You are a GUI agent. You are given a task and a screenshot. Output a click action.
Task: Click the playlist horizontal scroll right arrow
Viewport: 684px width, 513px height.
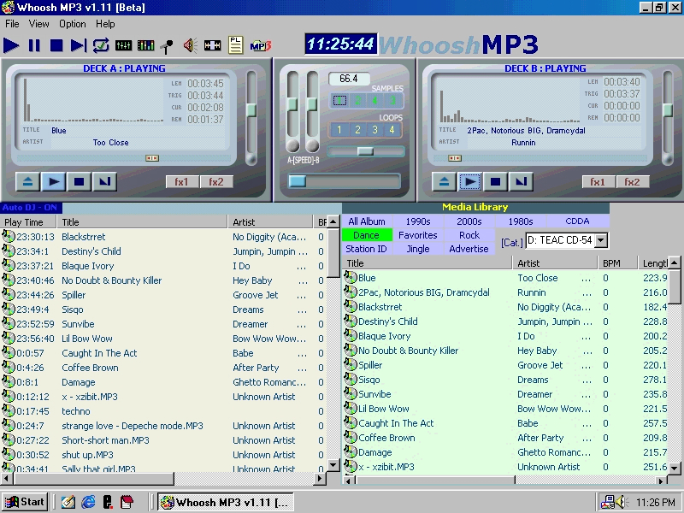tap(320, 479)
